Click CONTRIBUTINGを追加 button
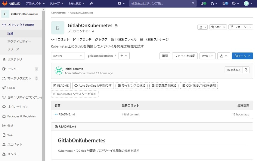Image resolution: width=257 pixels, height=161 pixels. click(x=199, y=85)
